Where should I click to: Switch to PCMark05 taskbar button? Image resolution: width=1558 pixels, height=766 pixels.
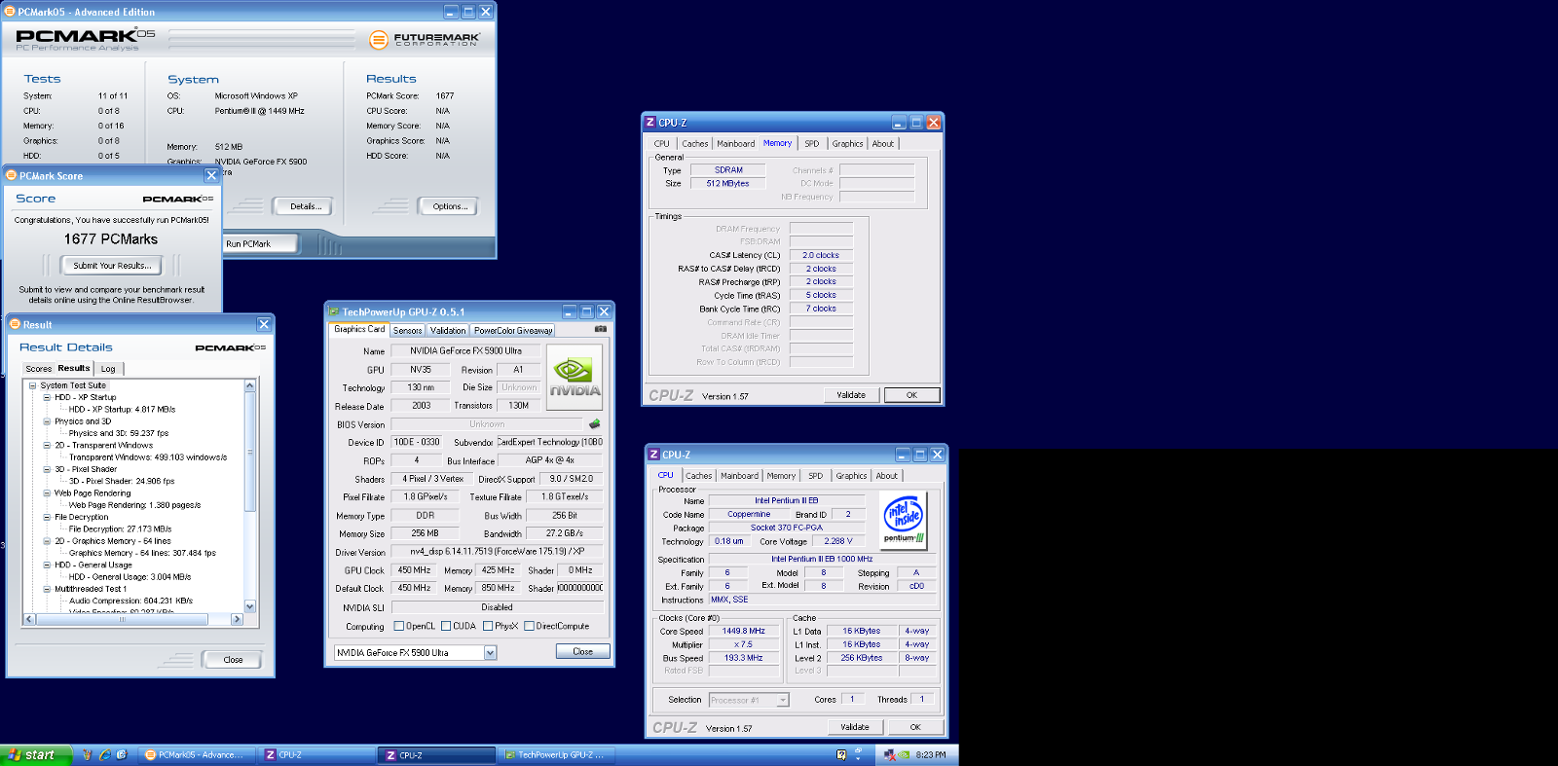(195, 754)
